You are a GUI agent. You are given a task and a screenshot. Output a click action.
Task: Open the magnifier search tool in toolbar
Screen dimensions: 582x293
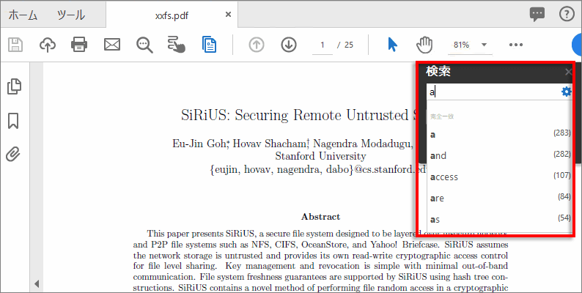pos(144,45)
